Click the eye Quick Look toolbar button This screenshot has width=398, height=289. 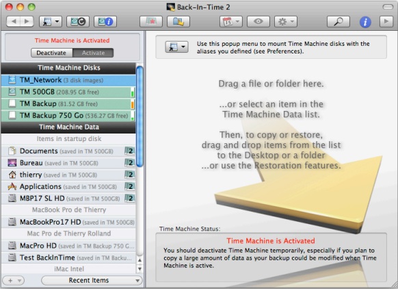258,22
